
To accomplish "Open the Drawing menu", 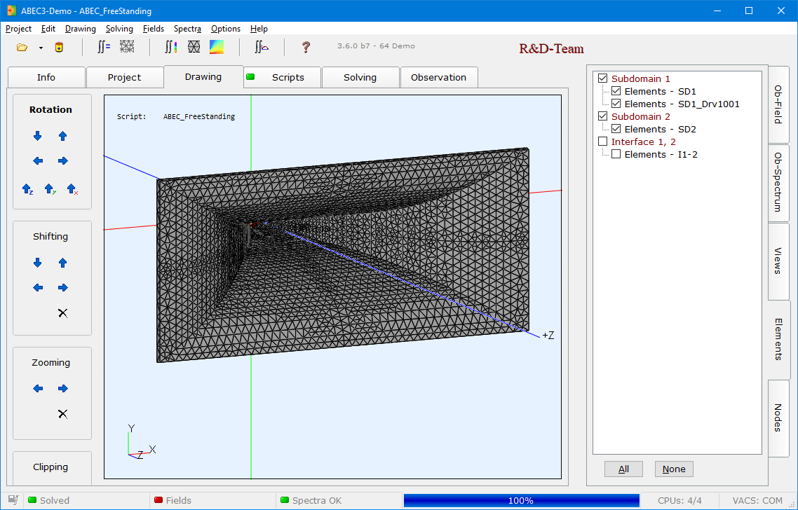I will click(81, 29).
